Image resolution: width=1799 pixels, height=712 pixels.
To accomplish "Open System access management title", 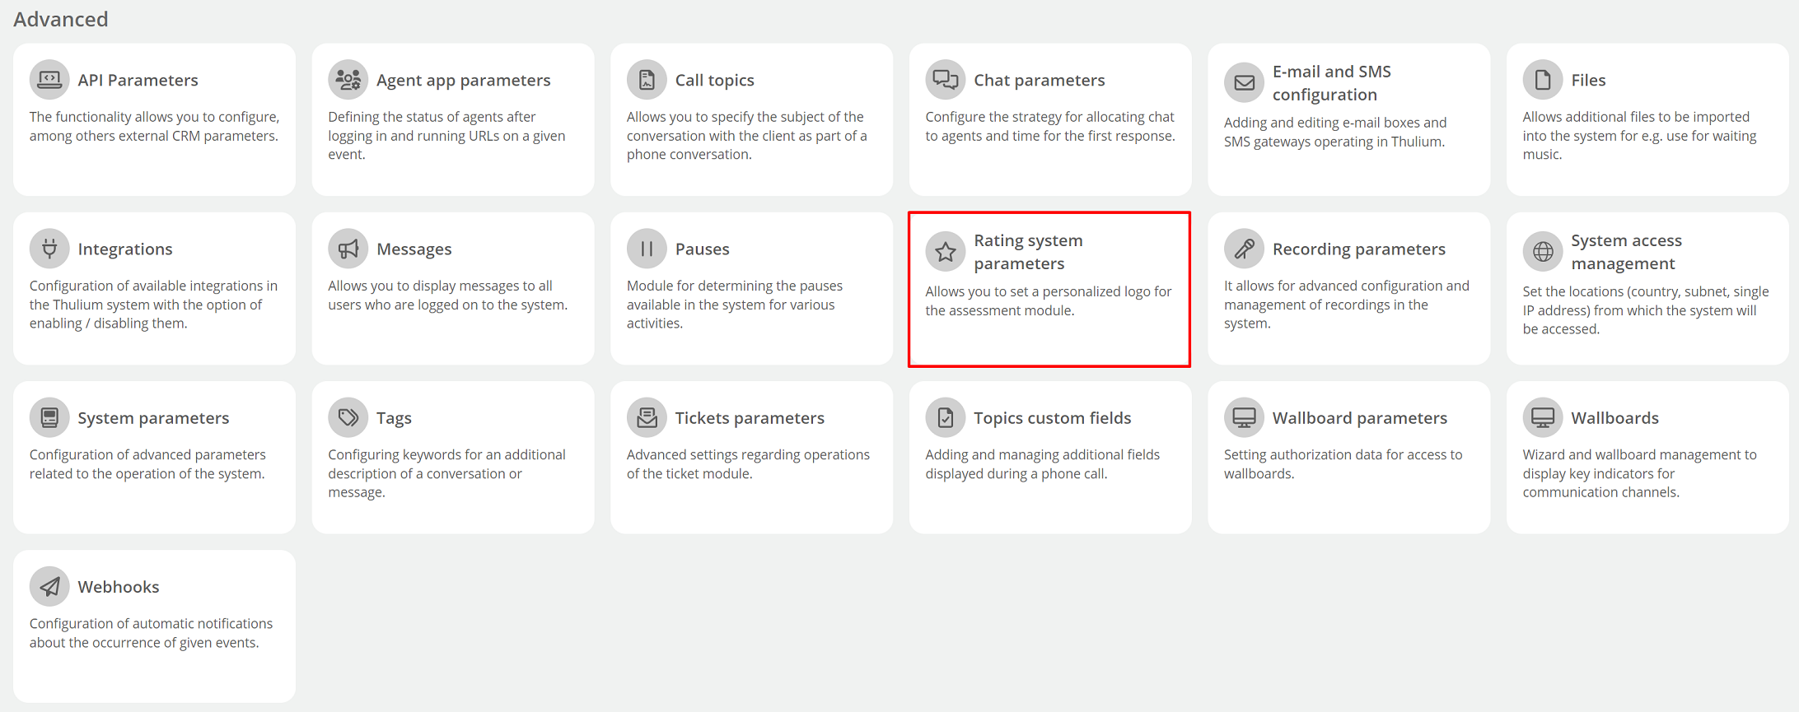I will coord(1626,252).
